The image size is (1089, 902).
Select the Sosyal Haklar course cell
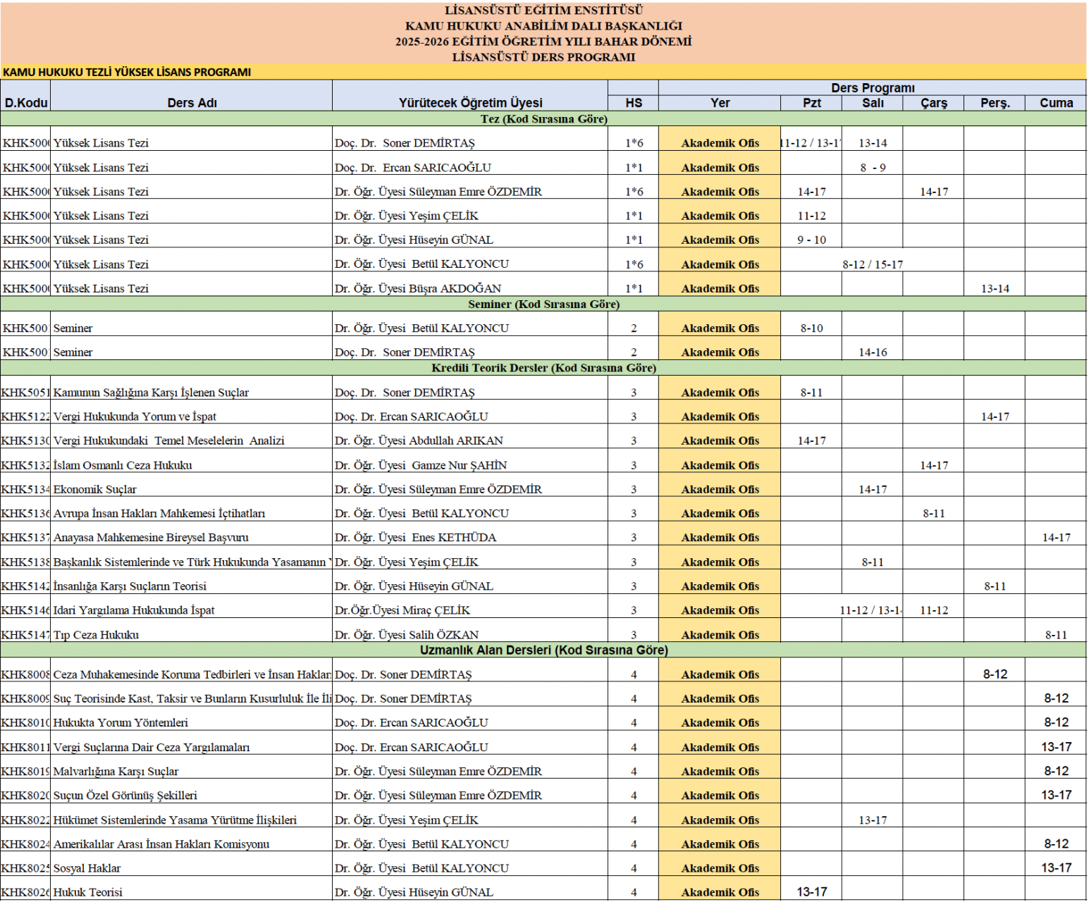[87, 868]
